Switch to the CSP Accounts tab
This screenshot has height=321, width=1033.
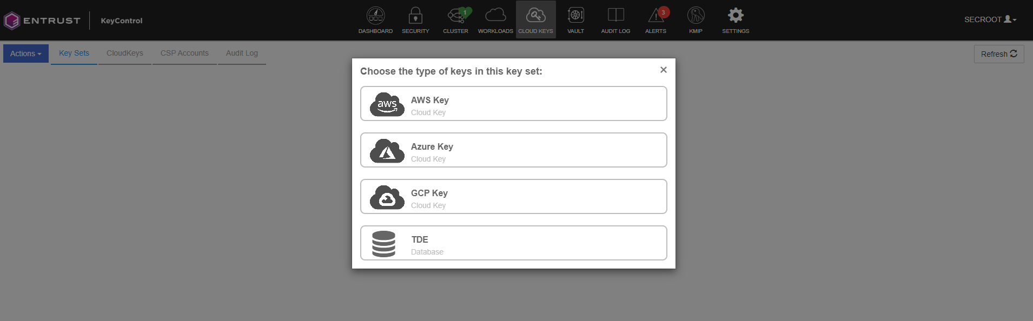click(x=184, y=54)
